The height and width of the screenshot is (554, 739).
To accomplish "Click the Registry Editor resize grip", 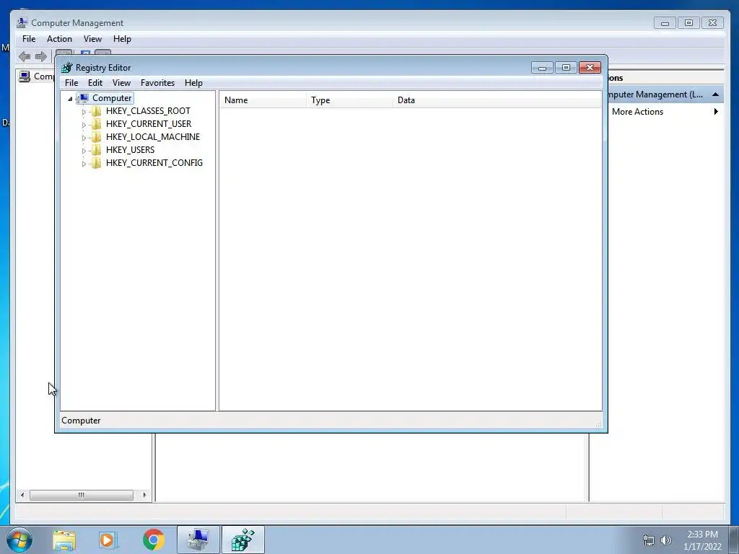I will click(598, 424).
